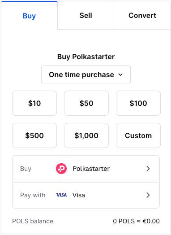The image size is (171, 235).
Task: Switch to the Sell tab
Action: pos(86,15)
